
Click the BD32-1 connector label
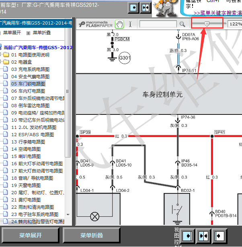click(188, 191)
